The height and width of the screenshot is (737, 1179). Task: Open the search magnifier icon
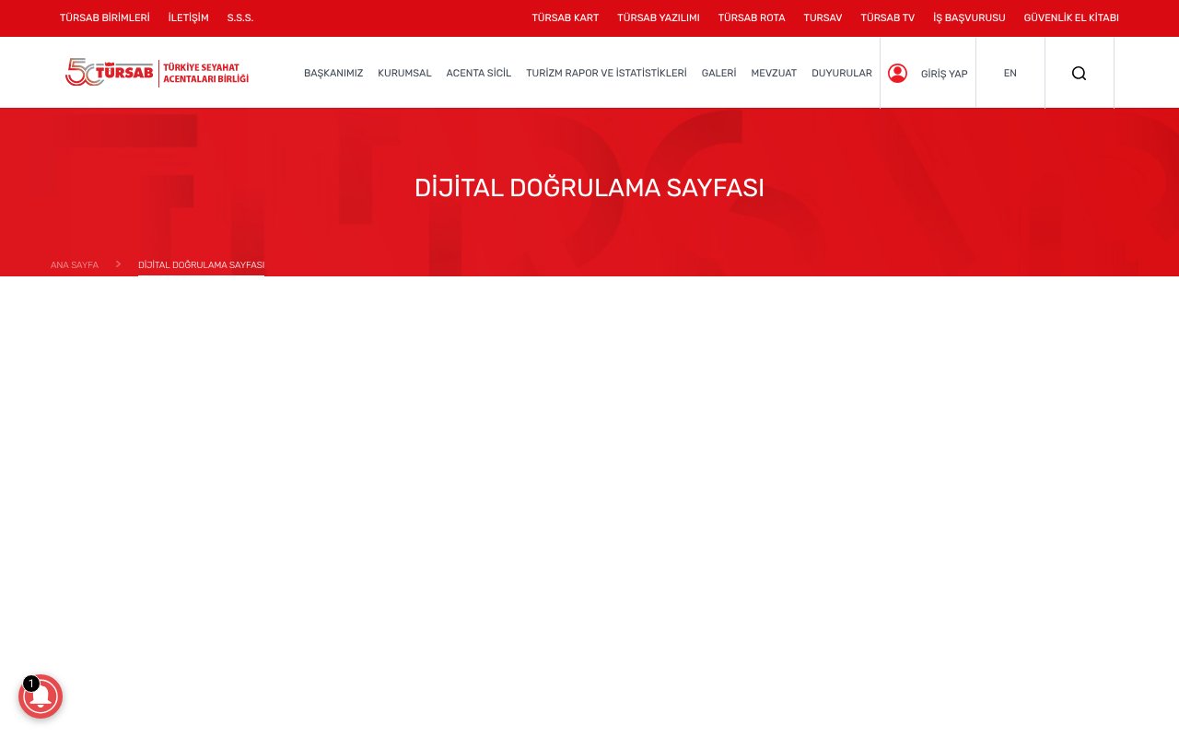pyautogui.click(x=1079, y=73)
